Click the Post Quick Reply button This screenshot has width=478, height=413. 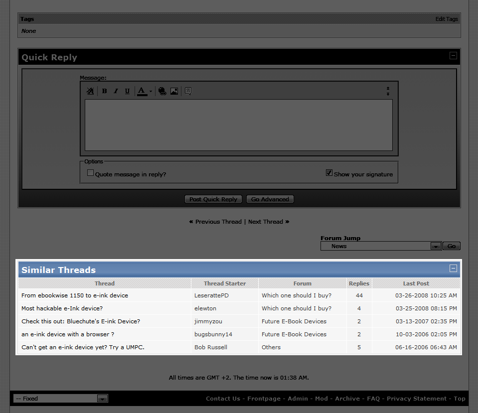[x=213, y=199]
